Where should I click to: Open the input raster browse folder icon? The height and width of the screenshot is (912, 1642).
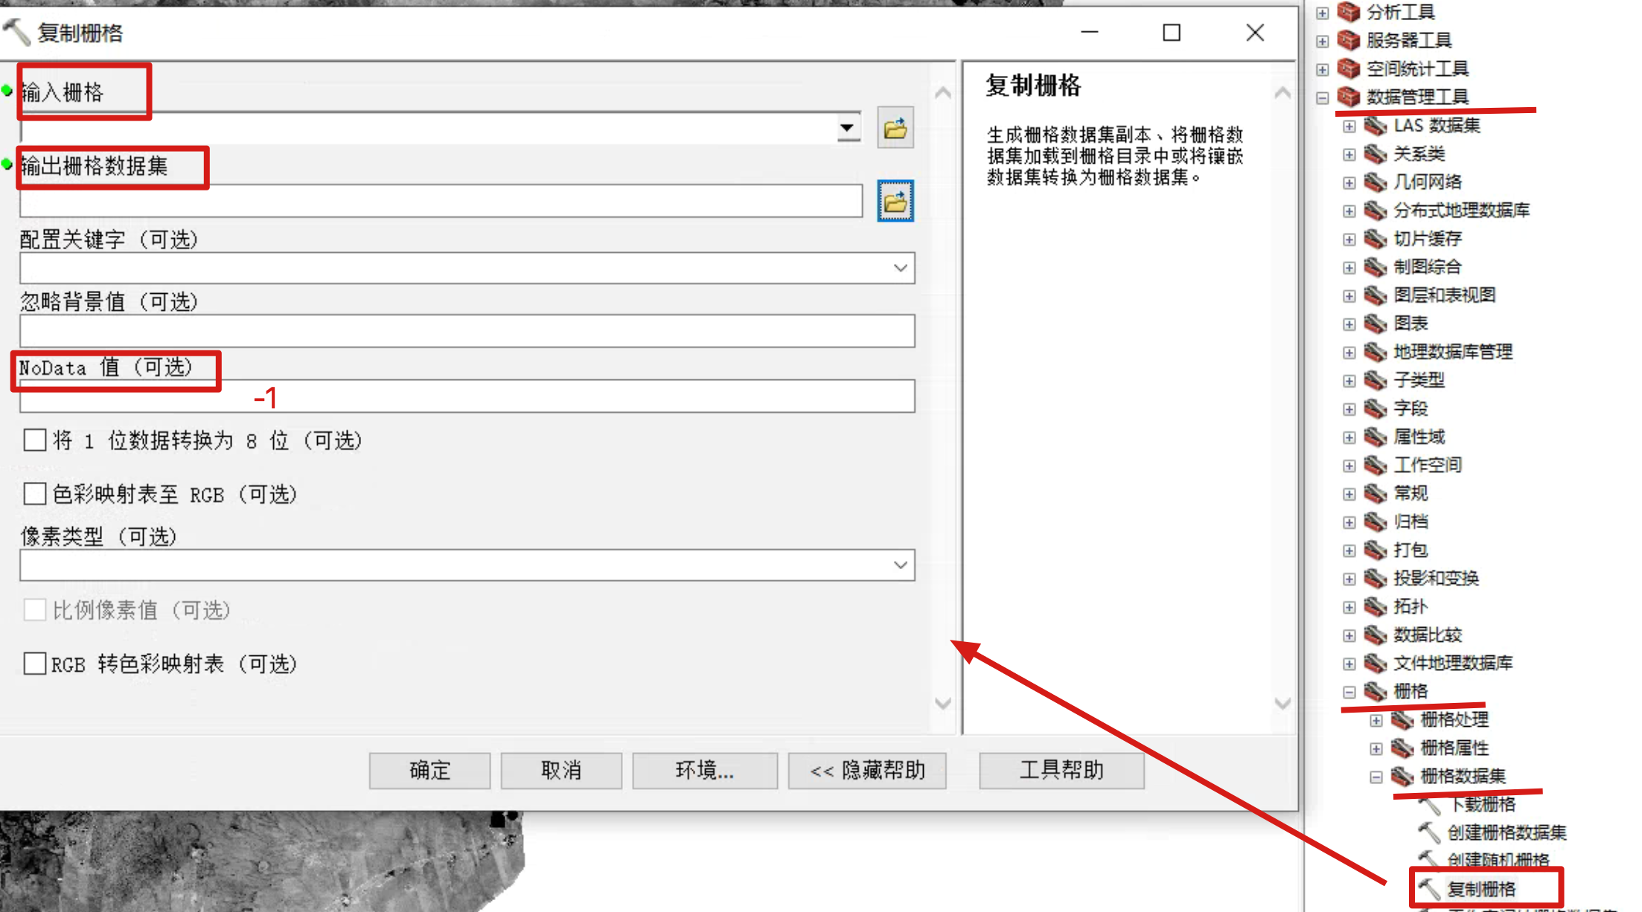895,127
